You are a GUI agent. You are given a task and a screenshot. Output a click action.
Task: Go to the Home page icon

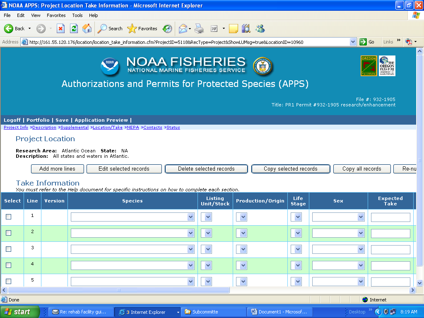(x=87, y=29)
